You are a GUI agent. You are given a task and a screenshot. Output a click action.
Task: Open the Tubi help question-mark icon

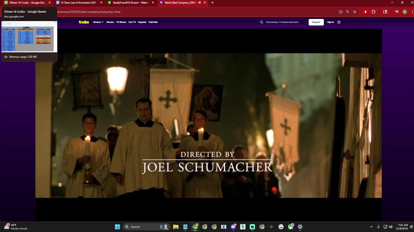click(x=339, y=22)
